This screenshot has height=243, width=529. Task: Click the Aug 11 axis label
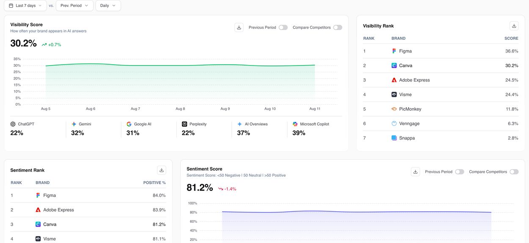315,109
